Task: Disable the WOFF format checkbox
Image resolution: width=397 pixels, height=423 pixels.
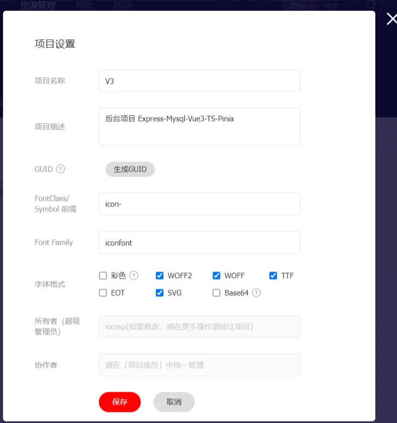Action: point(216,276)
